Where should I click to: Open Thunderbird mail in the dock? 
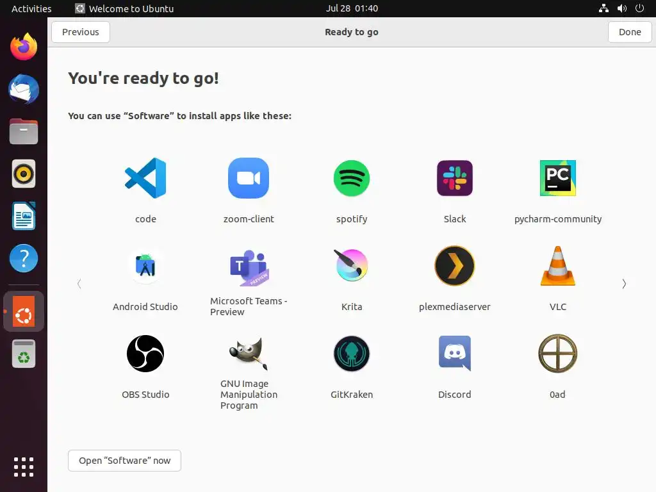tap(24, 90)
